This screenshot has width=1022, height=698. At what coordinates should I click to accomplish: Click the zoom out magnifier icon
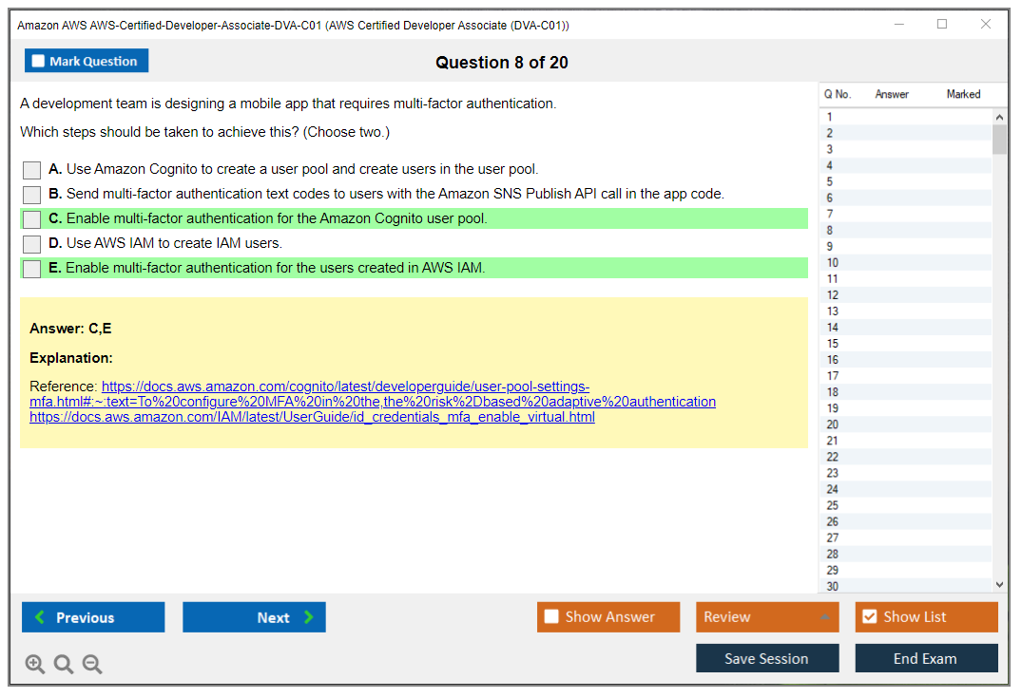92,665
